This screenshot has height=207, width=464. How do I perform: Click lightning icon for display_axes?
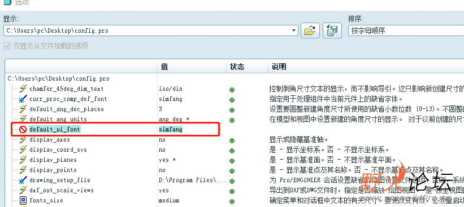pos(23,139)
